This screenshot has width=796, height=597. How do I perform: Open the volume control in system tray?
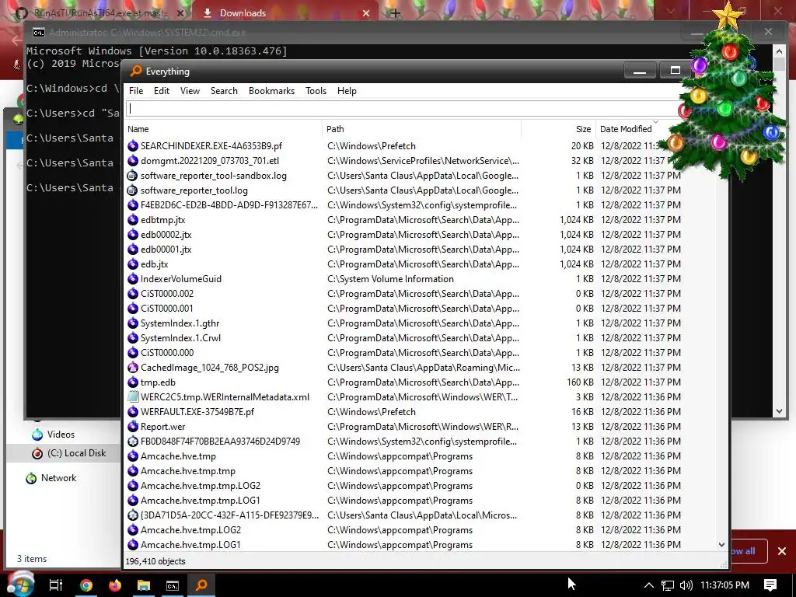686,585
